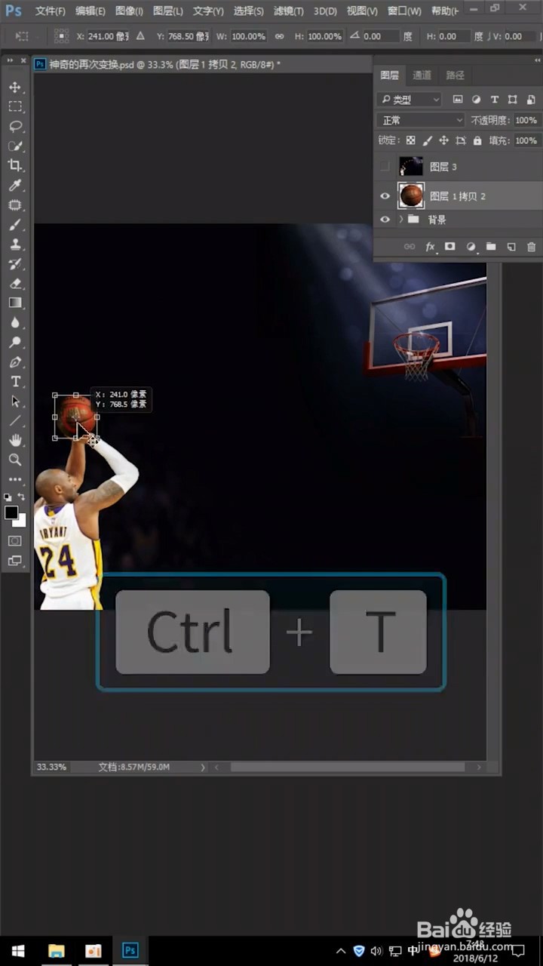543x966 pixels.
Task: Toggle lock position
Action: click(x=443, y=140)
